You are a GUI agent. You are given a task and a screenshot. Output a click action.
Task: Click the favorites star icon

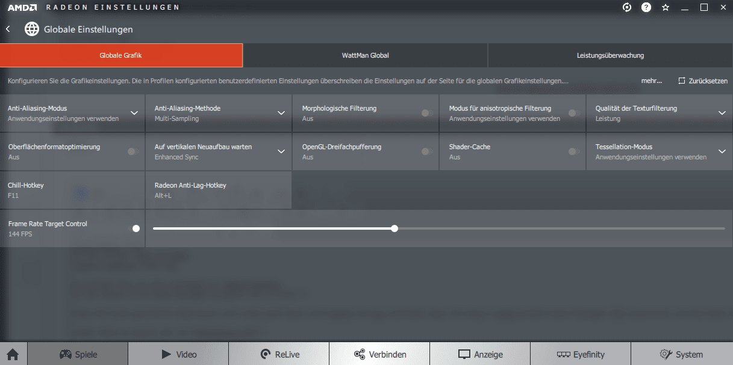pos(666,7)
